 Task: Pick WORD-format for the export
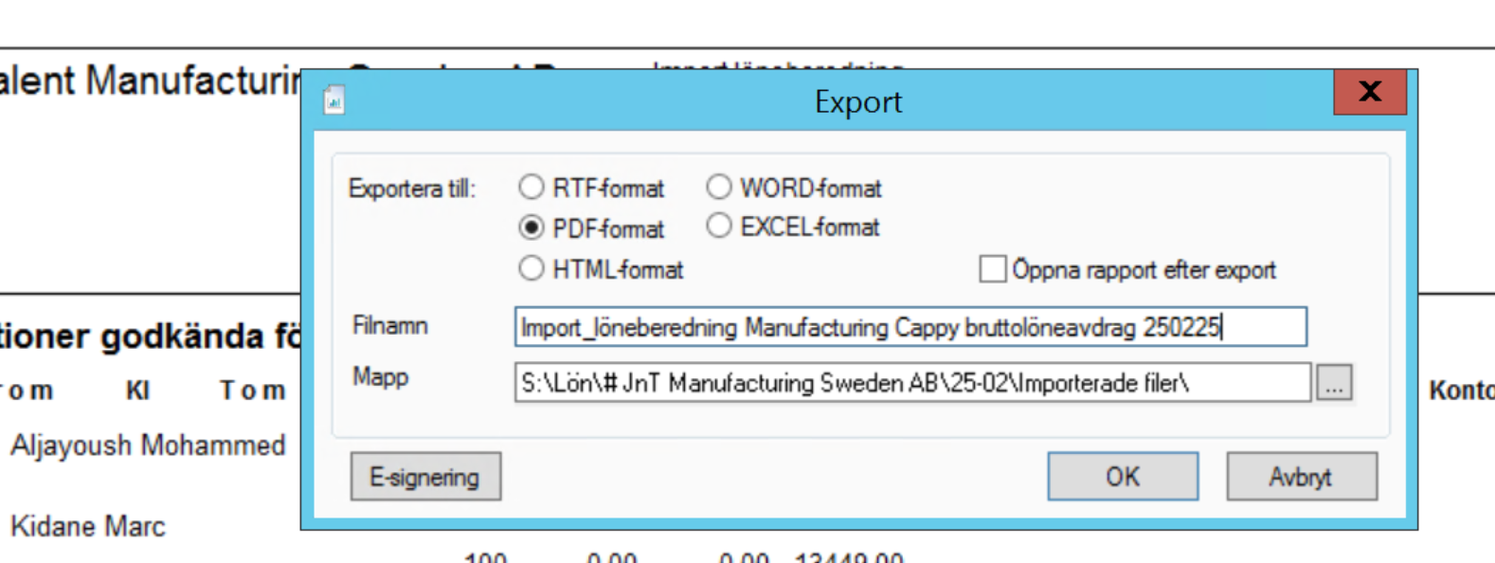[x=719, y=188]
